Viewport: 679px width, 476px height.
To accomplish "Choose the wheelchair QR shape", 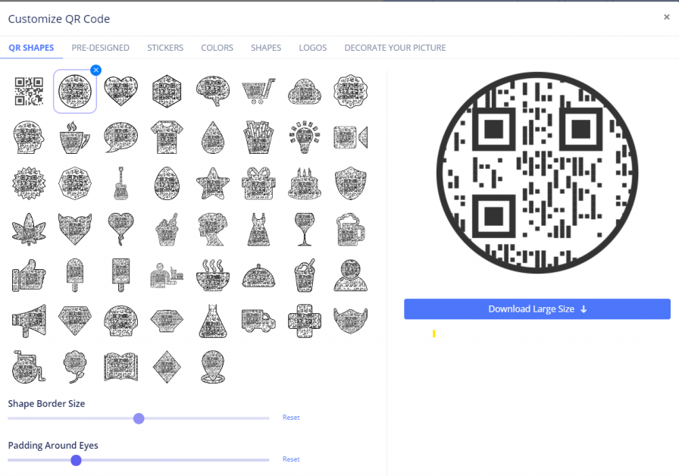I will click(28, 366).
